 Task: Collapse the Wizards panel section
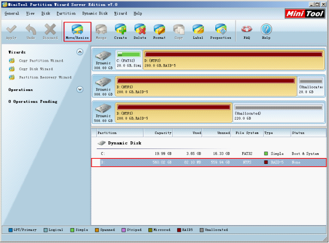[x=80, y=52]
